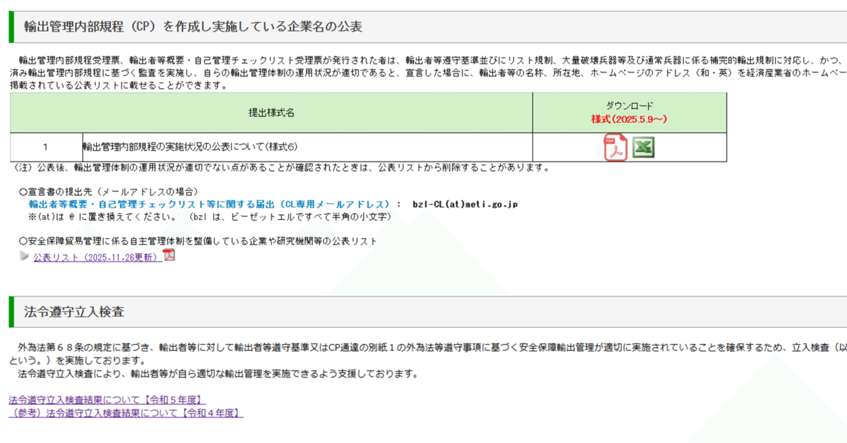Click the ダウンロード column header
This screenshot has width=847, height=443.
[x=629, y=106]
